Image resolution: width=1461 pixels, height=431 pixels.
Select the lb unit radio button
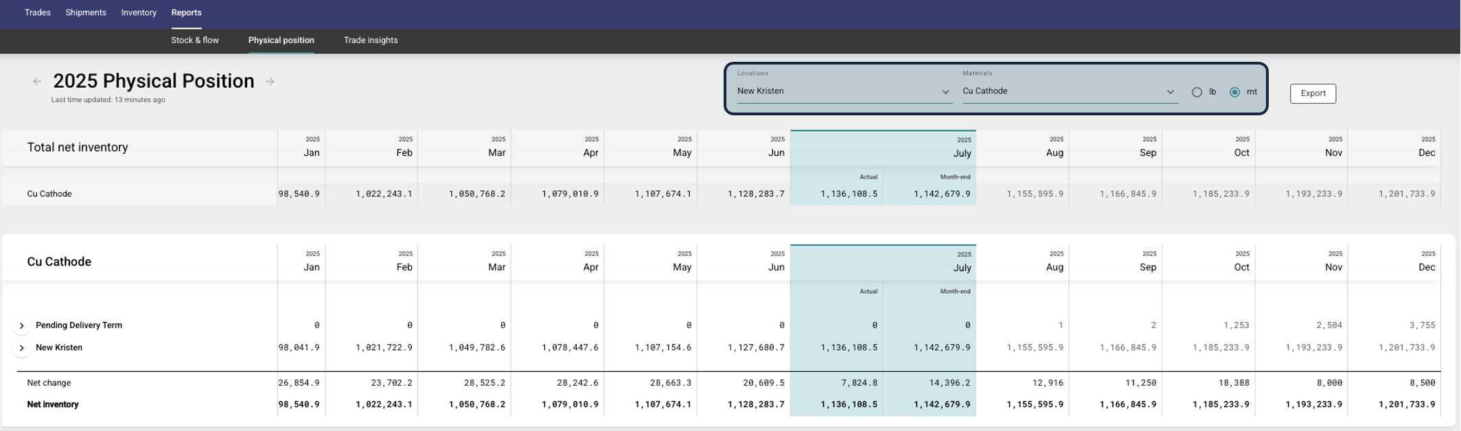click(x=1197, y=92)
